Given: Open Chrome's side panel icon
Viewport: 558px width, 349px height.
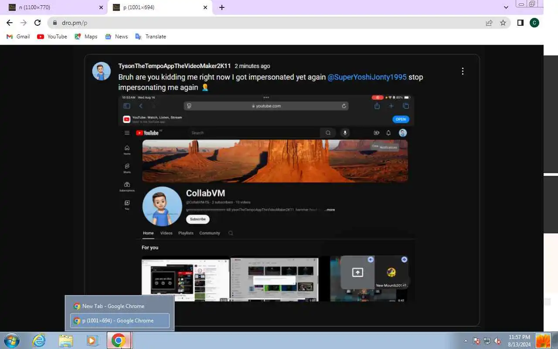Looking at the screenshot, I should [x=520, y=23].
